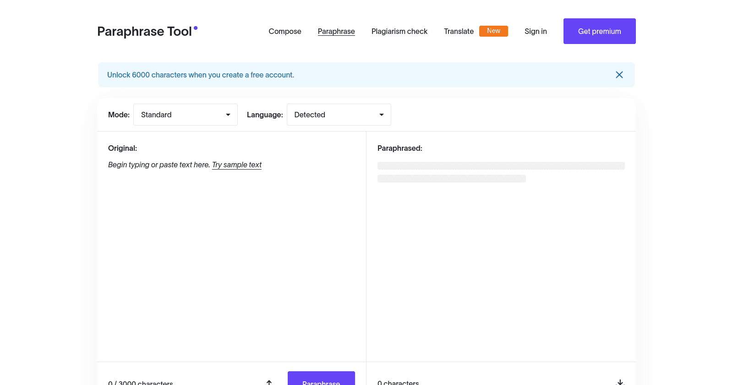Click the purple Paraphrase submit button
Viewport: 733px width, 385px height.
pos(321,379)
